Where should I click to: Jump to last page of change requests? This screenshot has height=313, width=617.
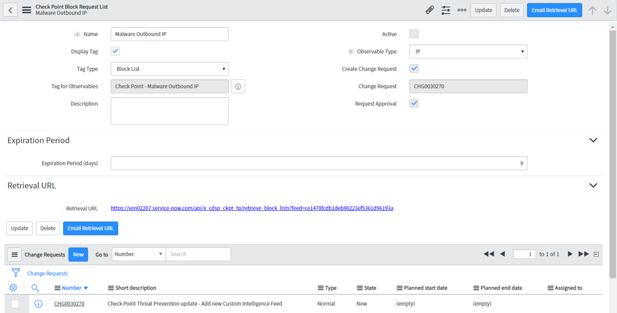[584, 254]
